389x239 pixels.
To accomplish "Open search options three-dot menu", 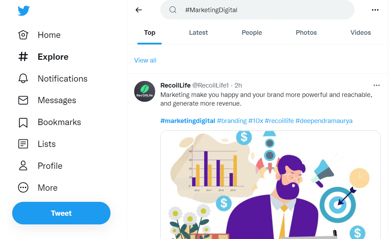I will coord(375,10).
